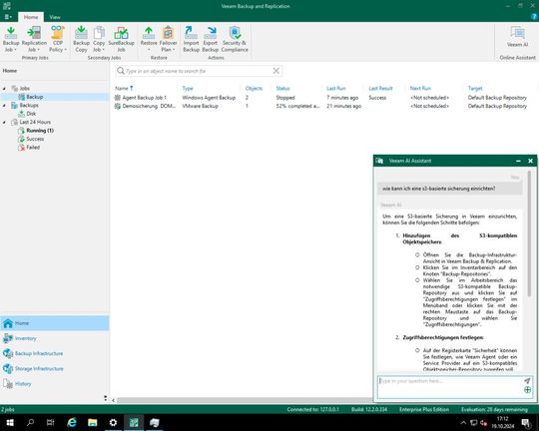Click the green plus icon in AI chat
Viewport: 539px width, 431px height.
click(527, 390)
